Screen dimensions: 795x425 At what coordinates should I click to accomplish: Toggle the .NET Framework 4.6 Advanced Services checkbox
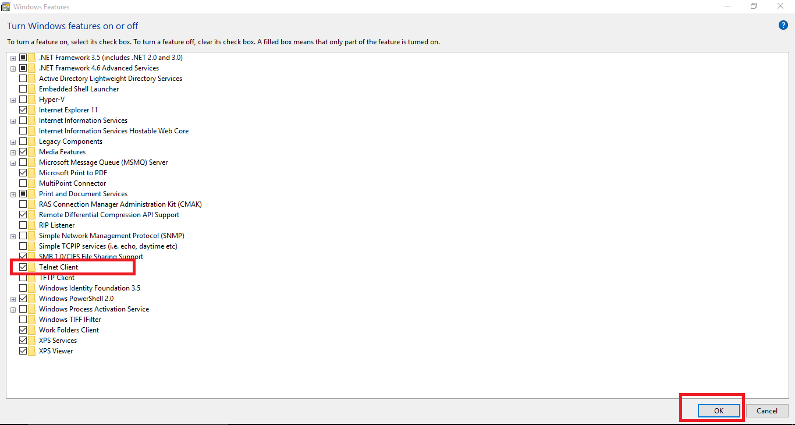tap(23, 68)
